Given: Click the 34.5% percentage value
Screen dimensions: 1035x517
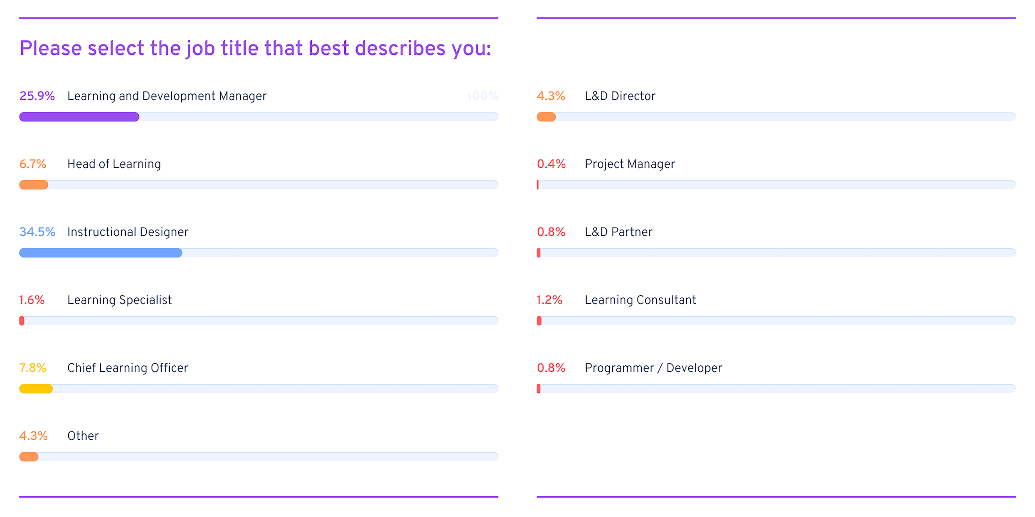Looking at the screenshot, I should point(37,232).
